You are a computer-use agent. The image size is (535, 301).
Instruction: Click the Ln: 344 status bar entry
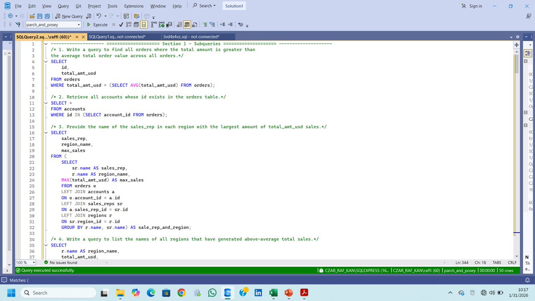click(x=462, y=263)
